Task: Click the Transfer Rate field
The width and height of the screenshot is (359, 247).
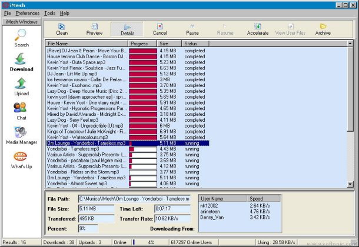Action: [172, 219]
